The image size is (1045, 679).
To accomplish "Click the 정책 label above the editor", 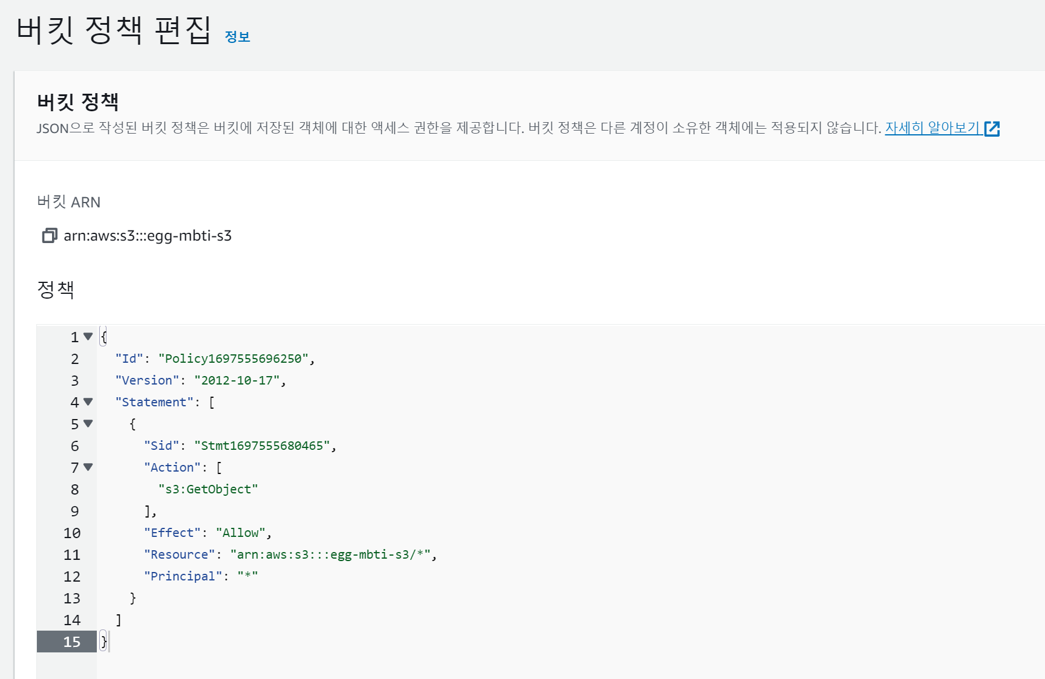I will [x=56, y=289].
